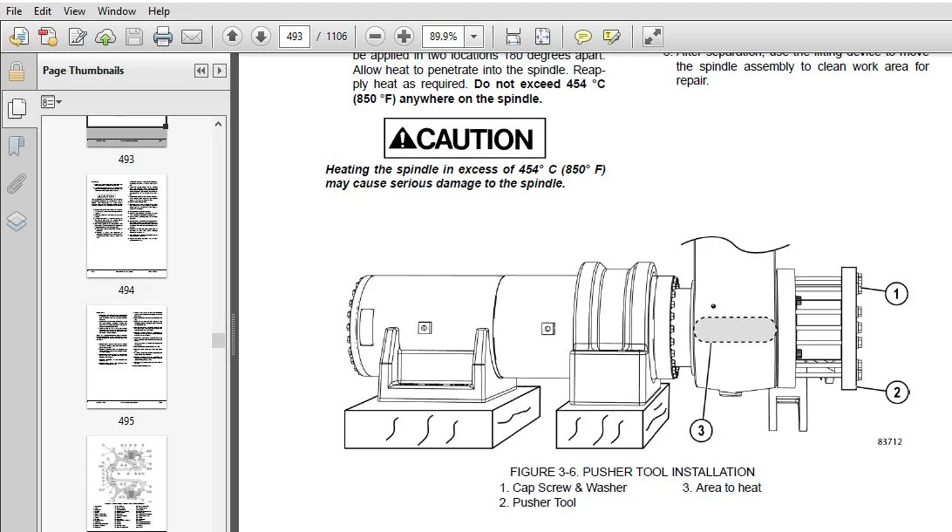
Task: Select page 494 thumbnail
Action: 126,226
